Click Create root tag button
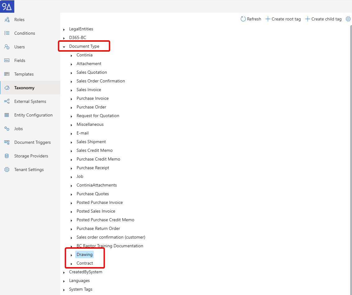Viewport: 352px width, 295px height. point(283,19)
